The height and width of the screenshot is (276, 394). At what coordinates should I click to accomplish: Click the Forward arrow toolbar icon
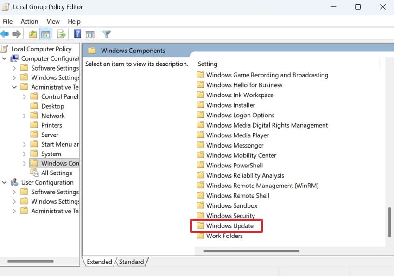coord(16,34)
